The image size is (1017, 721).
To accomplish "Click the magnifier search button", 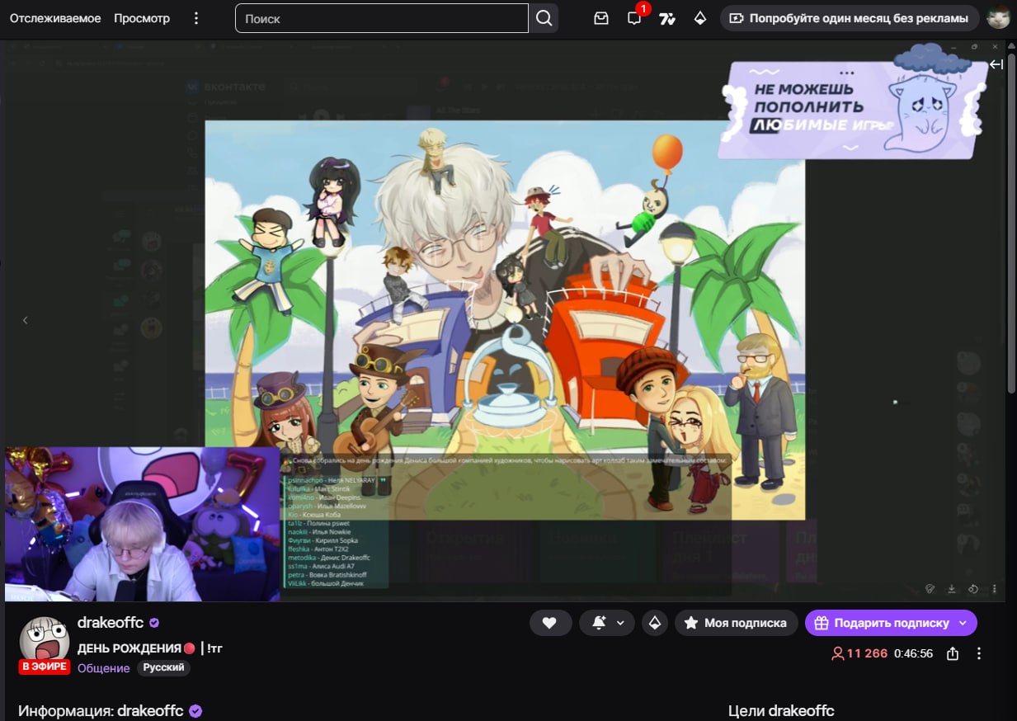I will tap(544, 18).
